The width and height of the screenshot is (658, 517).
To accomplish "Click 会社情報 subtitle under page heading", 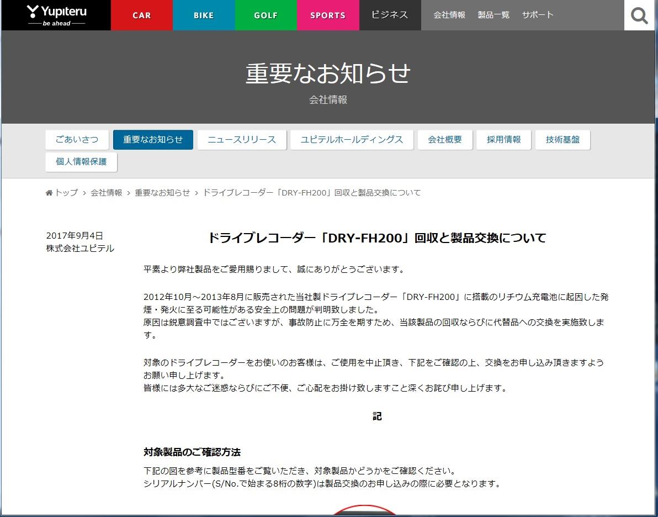I will coord(328,100).
